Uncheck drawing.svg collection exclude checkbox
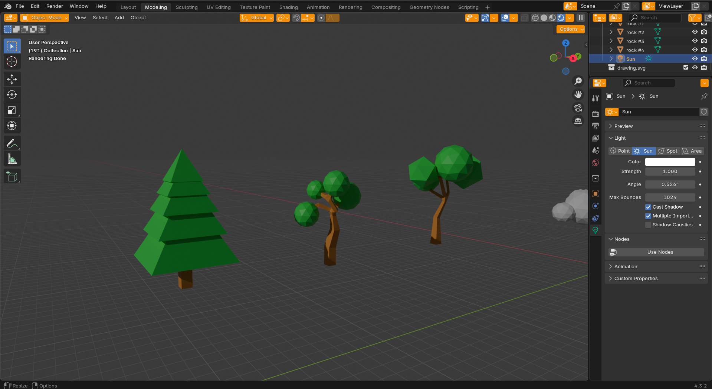Screen dimensions: 712x389 tap(686, 68)
